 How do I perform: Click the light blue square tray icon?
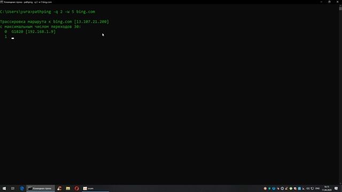(299, 188)
